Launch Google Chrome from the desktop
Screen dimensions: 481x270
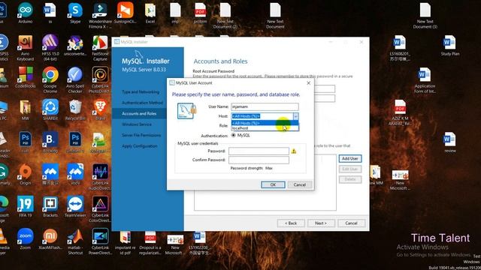click(50, 79)
